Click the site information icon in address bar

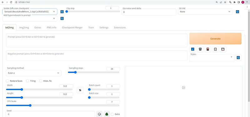pyautogui.click(x=16, y=2)
